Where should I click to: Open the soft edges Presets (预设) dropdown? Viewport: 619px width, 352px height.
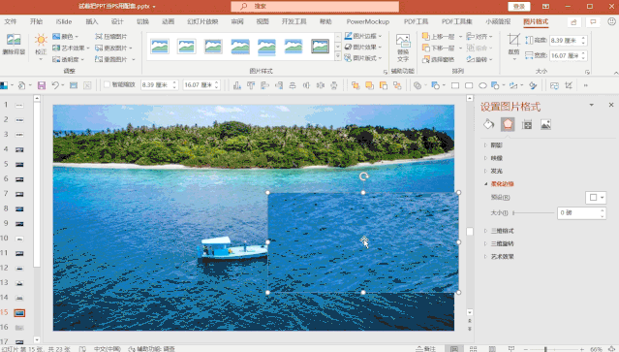point(596,197)
